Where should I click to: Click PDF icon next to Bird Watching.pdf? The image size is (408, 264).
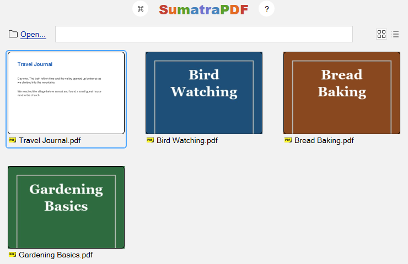150,140
